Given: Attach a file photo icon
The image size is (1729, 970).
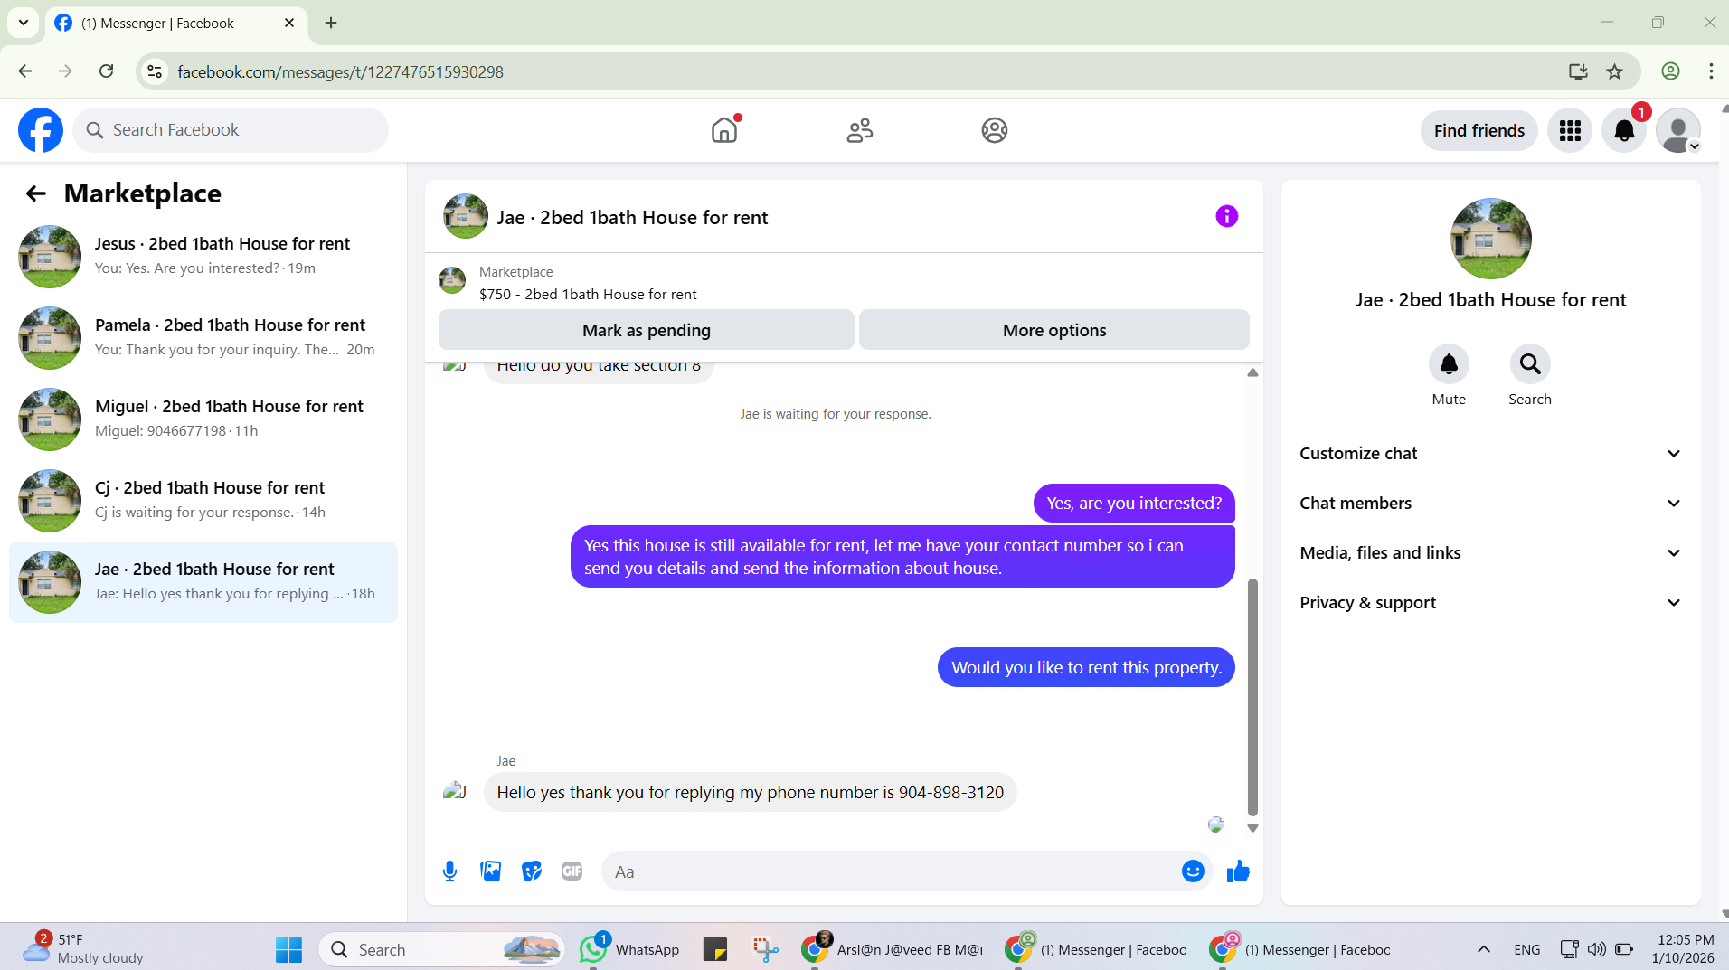Looking at the screenshot, I should 490,871.
